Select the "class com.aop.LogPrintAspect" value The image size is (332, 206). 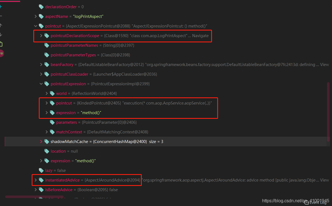click(x=159, y=36)
